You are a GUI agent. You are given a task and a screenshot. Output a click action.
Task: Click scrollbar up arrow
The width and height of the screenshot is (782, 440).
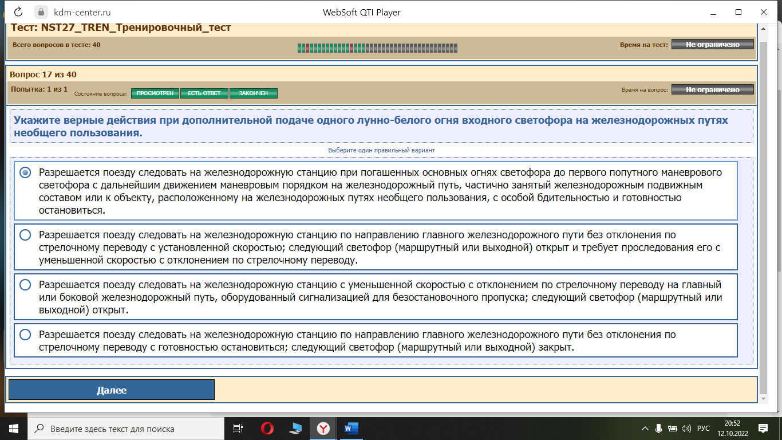click(x=763, y=28)
